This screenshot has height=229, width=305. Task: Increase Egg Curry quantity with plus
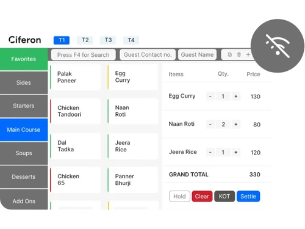click(x=236, y=96)
